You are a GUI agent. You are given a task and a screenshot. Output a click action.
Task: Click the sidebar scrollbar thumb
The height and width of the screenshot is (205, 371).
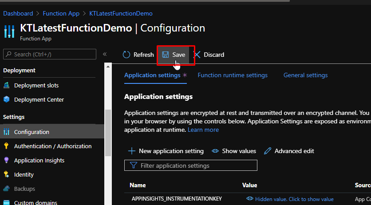pyautogui.click(x=108, y=133)
